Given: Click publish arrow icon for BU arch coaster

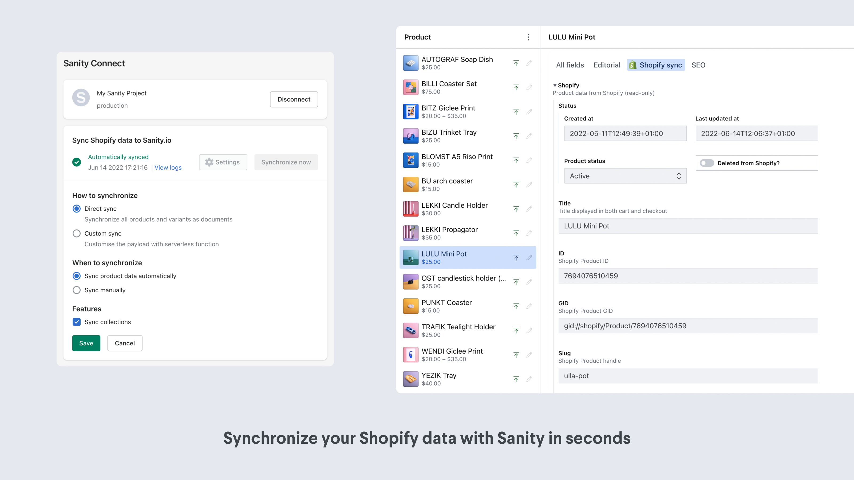Looking at the screenshot, I should click(x=516, y=185).
